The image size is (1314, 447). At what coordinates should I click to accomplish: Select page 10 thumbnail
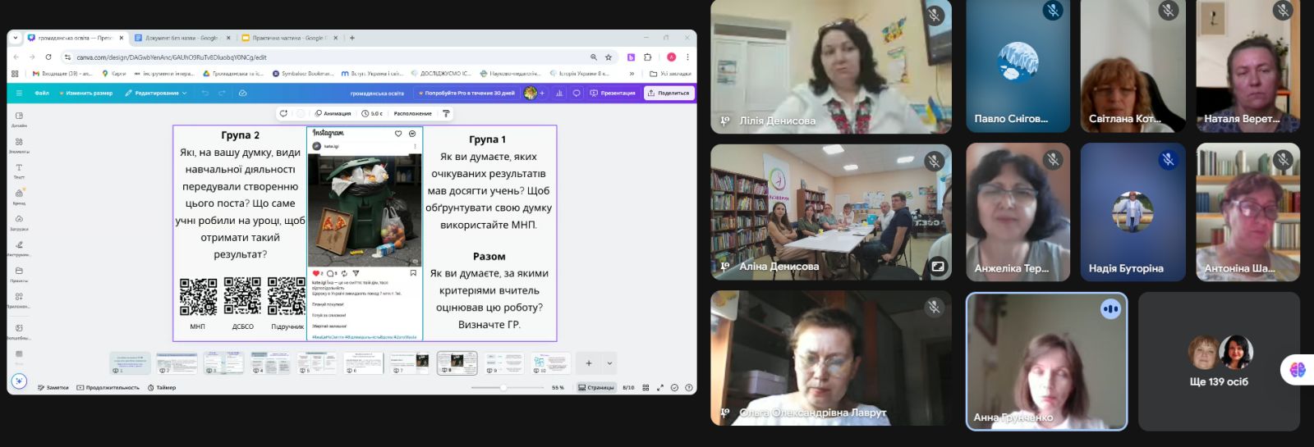pos(550,363)
